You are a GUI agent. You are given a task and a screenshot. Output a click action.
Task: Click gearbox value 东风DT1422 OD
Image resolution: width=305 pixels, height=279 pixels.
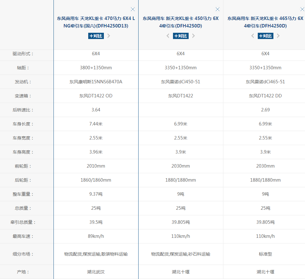(96, 96)
